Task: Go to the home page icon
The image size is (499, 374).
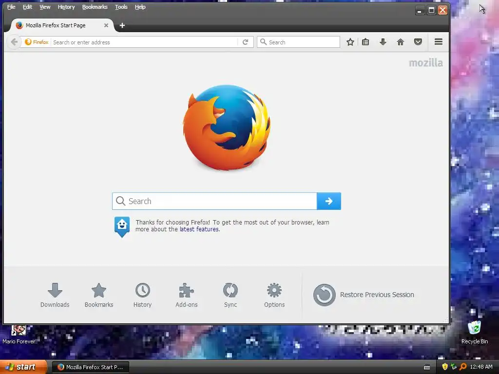Action: [401, 42]
